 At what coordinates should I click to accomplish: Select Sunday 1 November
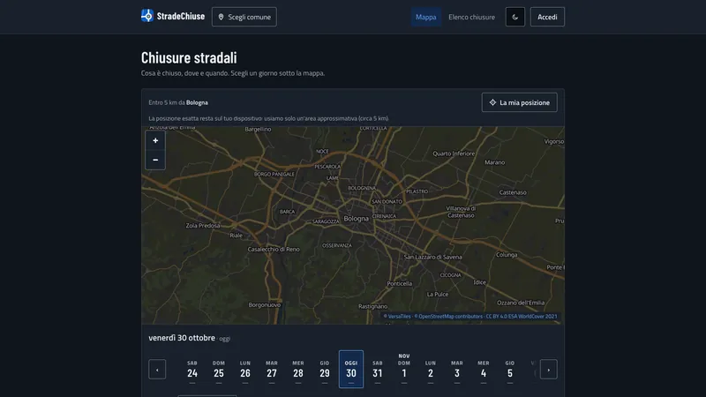click(404, 370)
